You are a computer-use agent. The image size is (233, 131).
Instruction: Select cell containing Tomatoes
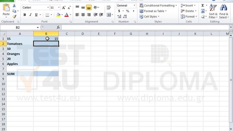(20, 44)
